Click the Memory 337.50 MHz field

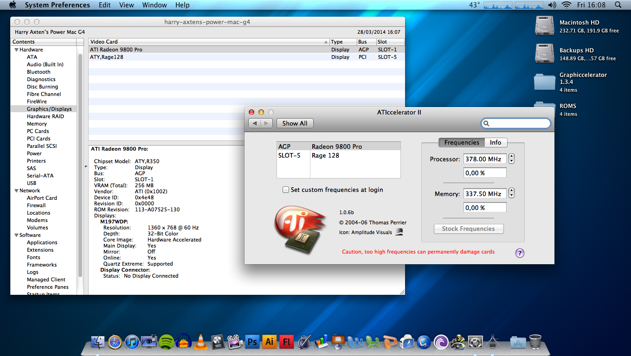click(485, 193)
